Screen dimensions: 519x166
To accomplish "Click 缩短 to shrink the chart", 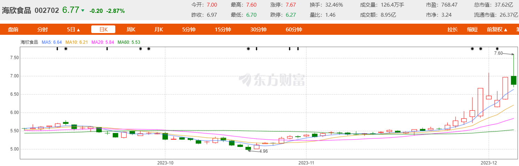I will click(472, 30).
